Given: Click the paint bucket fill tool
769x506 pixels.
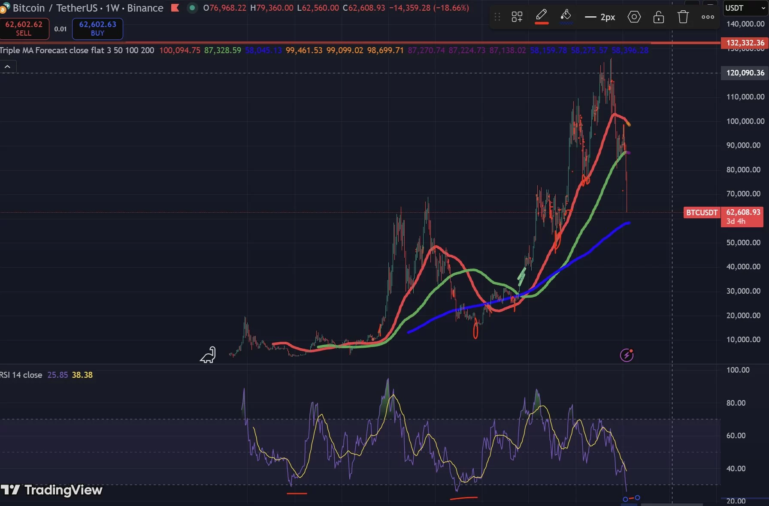Looking at the screenshot, I should pos(566,15).
